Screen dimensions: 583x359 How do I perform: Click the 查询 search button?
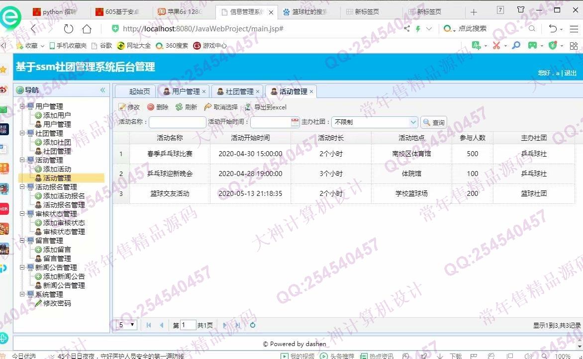(x=434, y=122)
